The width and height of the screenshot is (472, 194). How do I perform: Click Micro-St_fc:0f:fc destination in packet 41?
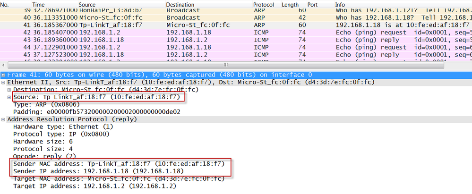pos(198,25)
